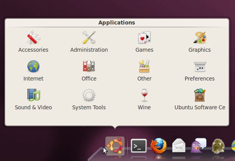Click the Graphics text label
The image size is (235, 161).
pyautogui.click(x=199, y=50)
